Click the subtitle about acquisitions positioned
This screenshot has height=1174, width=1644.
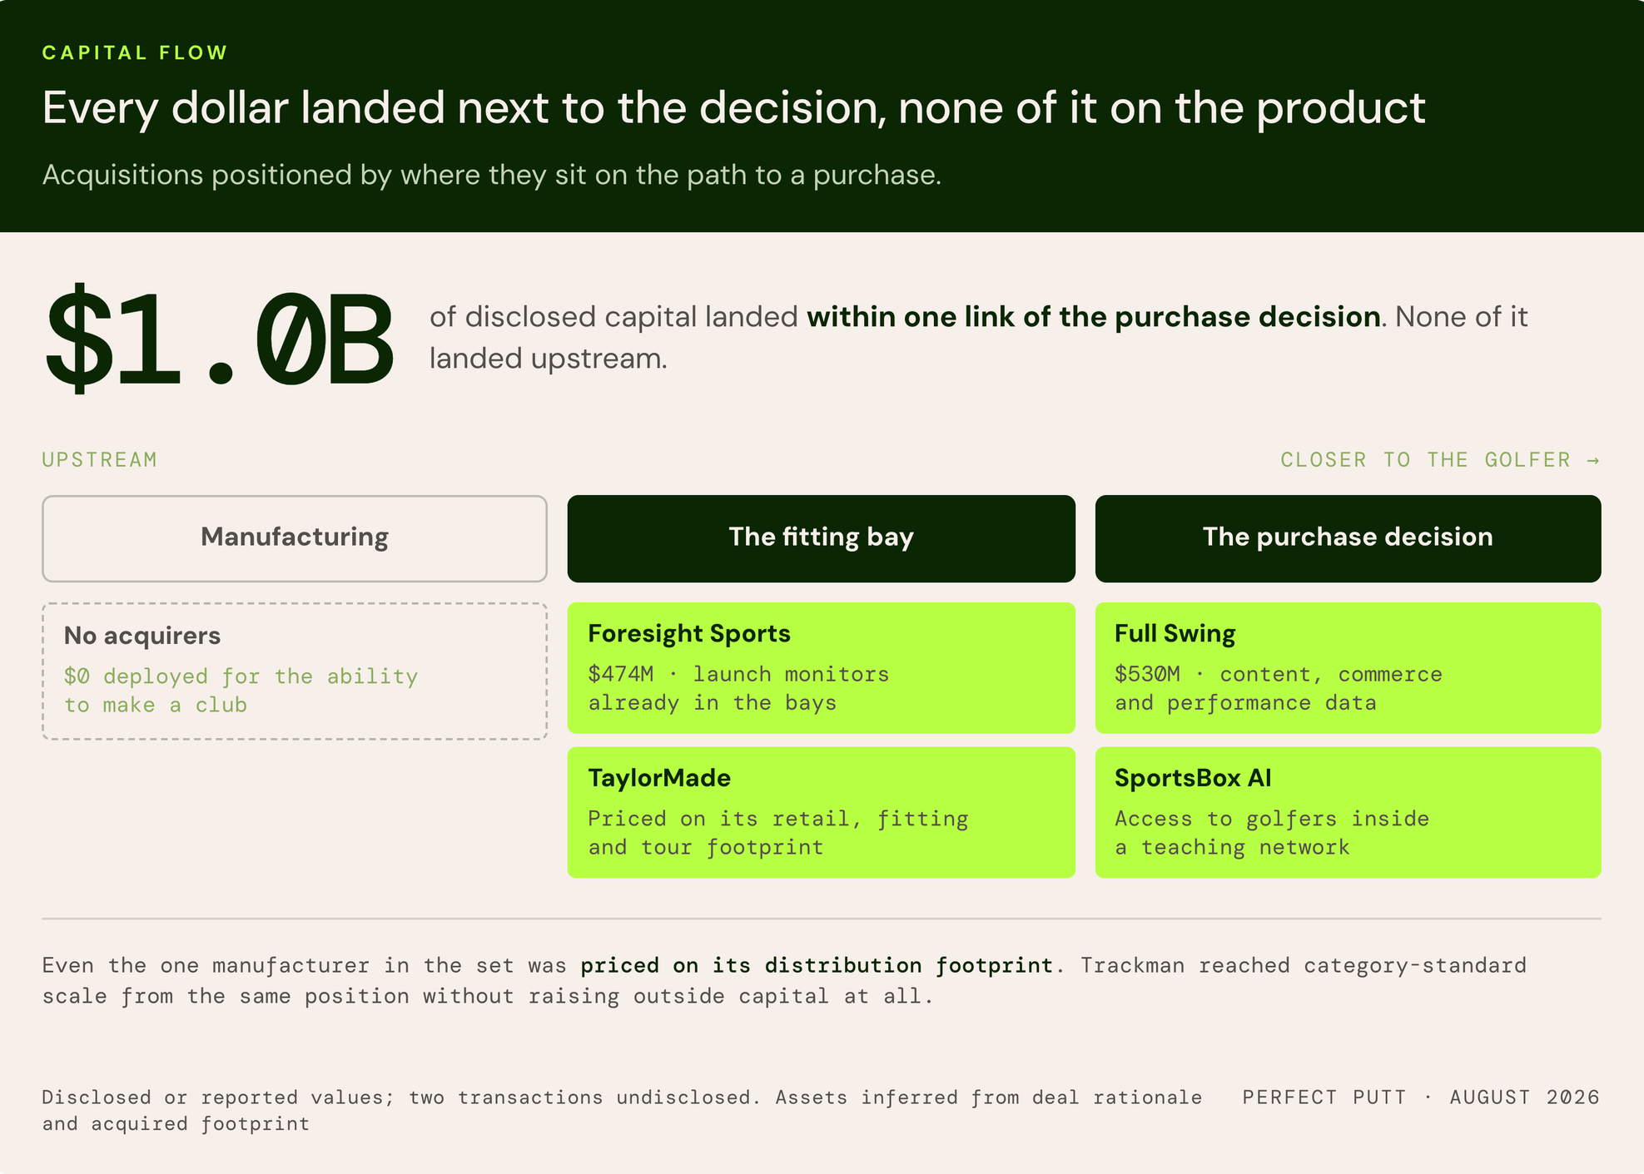(x=491, y=175)
